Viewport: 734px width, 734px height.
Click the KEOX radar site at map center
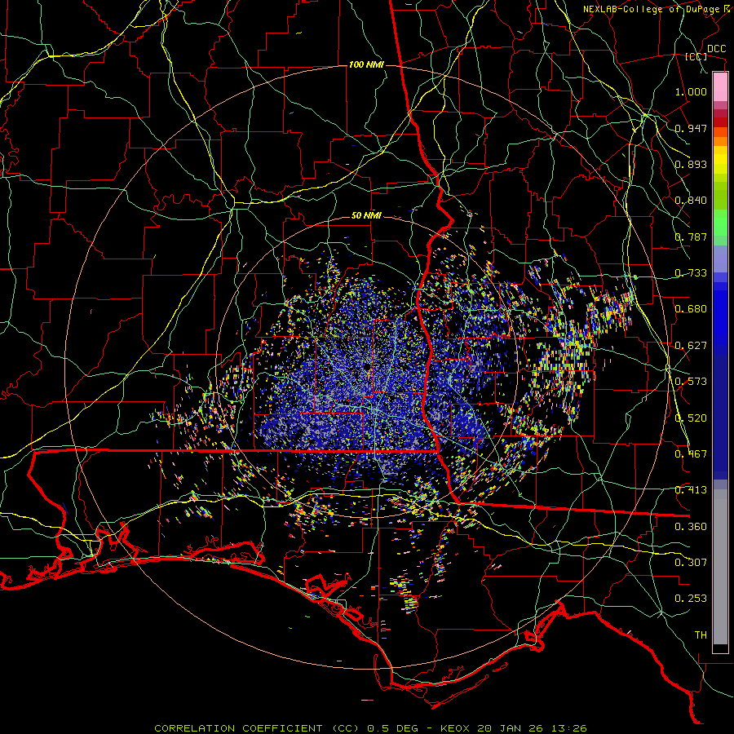(x=366, y=366)
